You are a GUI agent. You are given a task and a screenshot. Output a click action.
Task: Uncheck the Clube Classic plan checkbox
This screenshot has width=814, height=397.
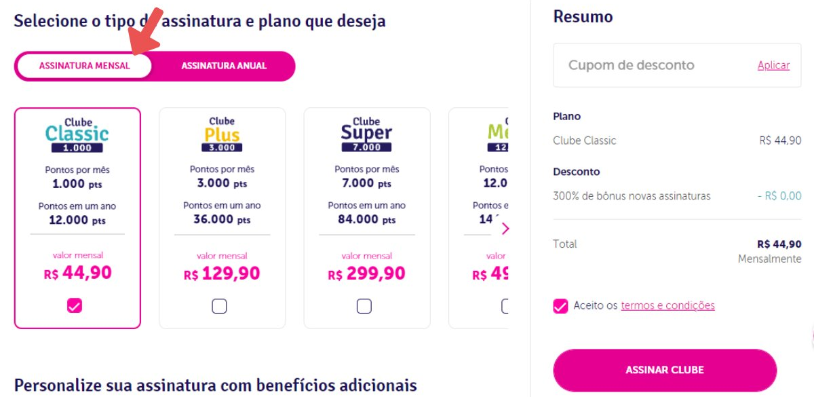coord(75,305)
